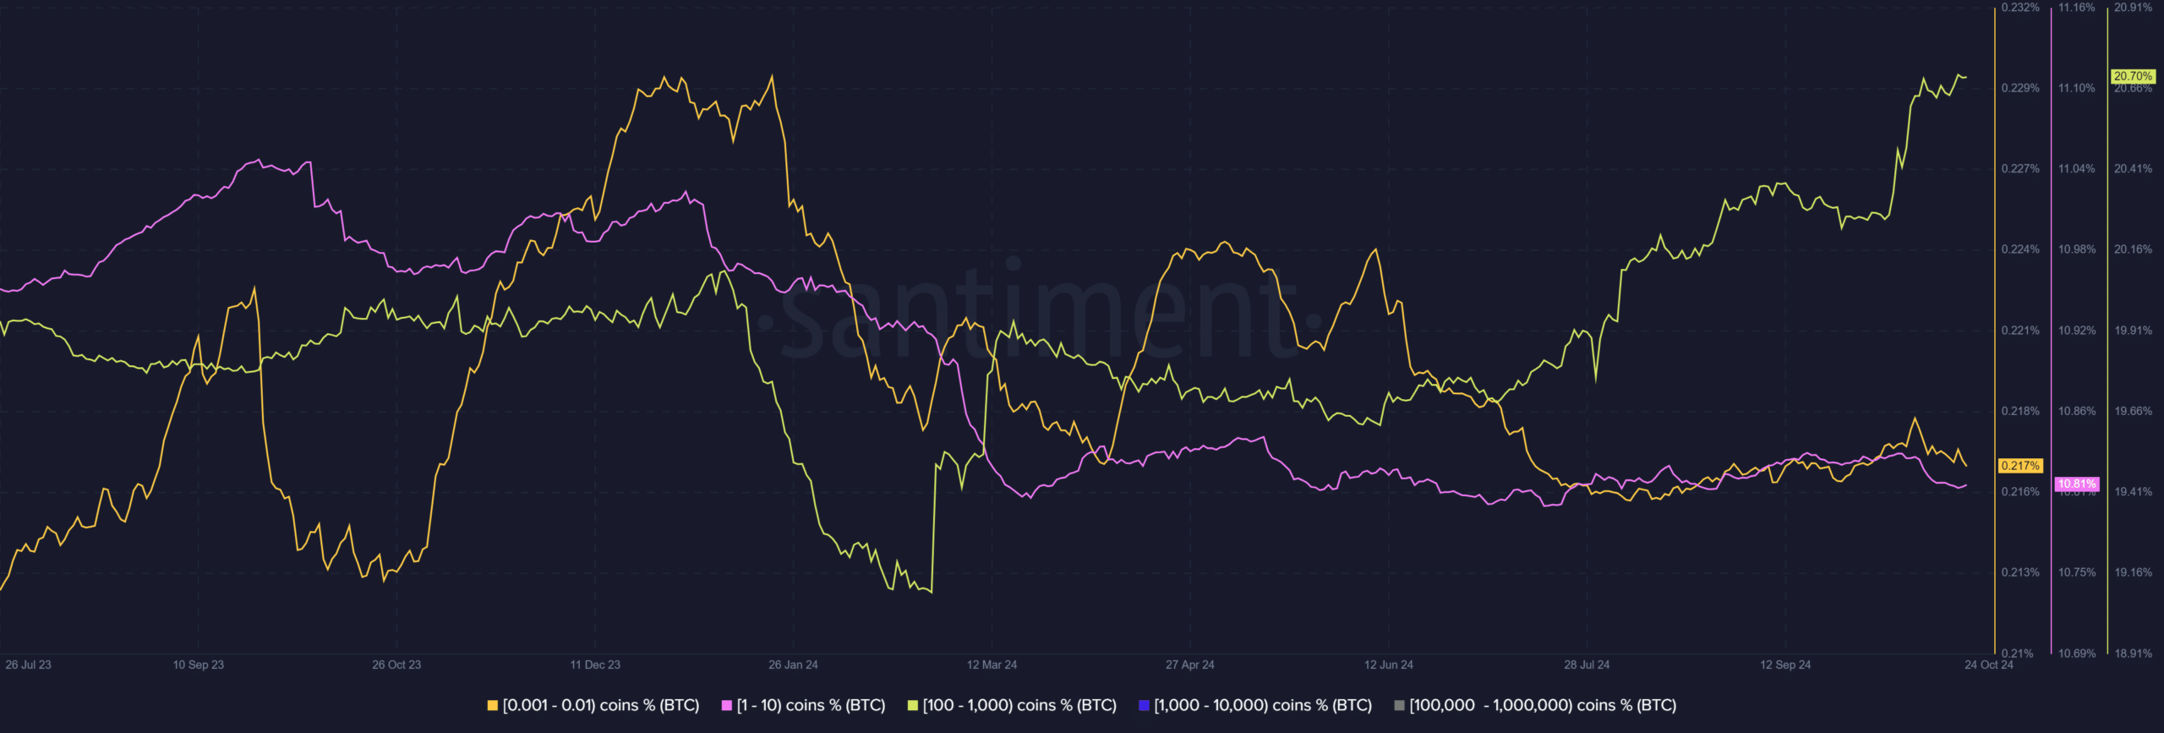Click the 19.41% axis value
The image size is (2164, 733).
(2134, 492)
